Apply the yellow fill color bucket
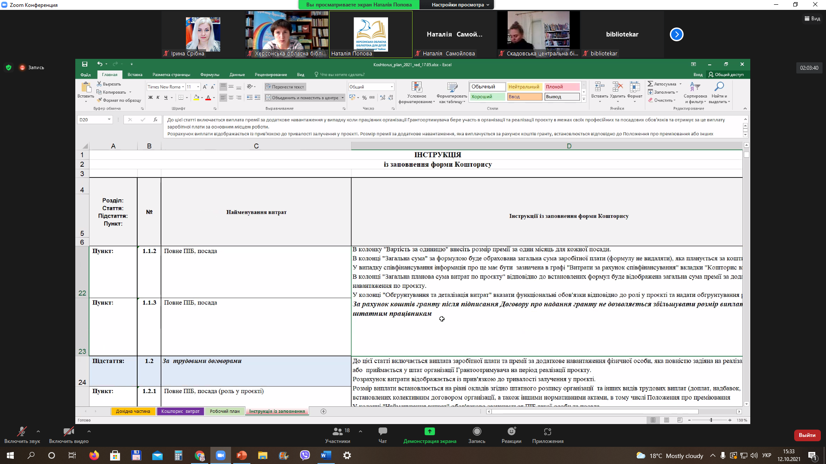 [196, 98]
